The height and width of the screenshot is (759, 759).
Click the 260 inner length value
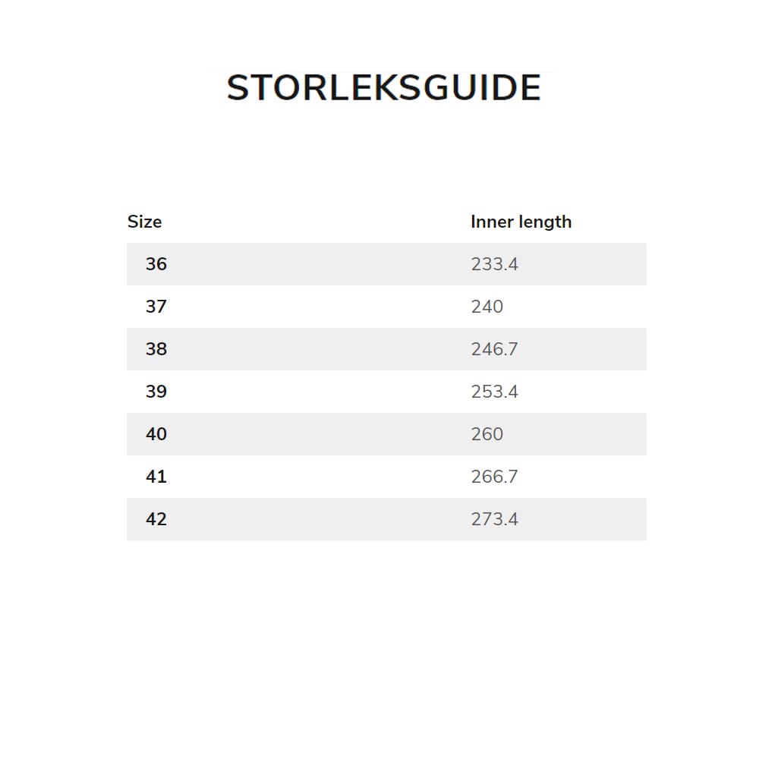coord(487,434)
